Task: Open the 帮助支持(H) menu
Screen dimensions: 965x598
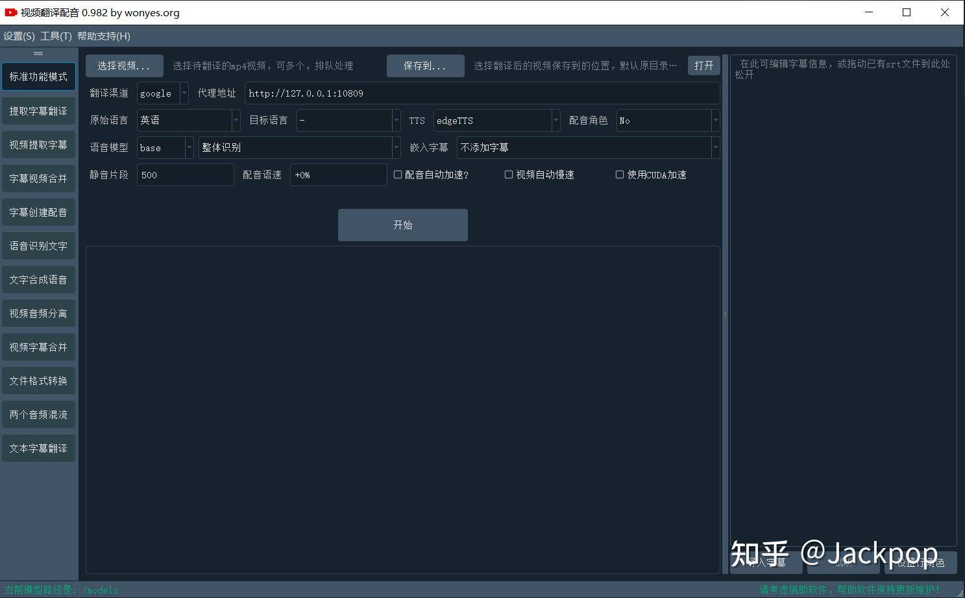Action: [x=104, y=36]
